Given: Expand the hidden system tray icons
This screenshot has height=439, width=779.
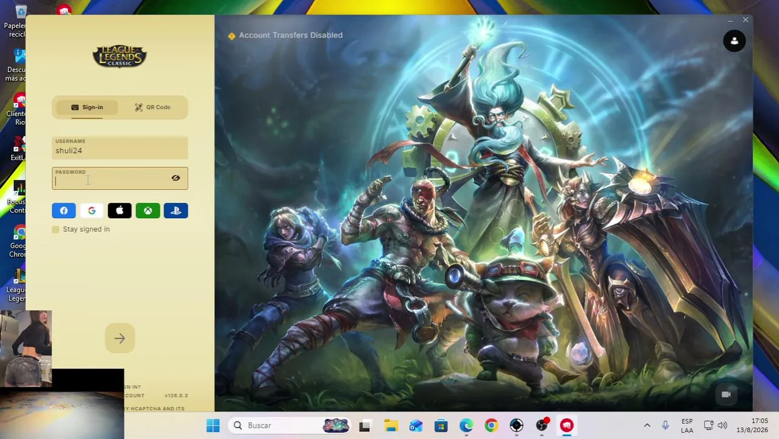Looking at the screenshot, I should point(647,426).
